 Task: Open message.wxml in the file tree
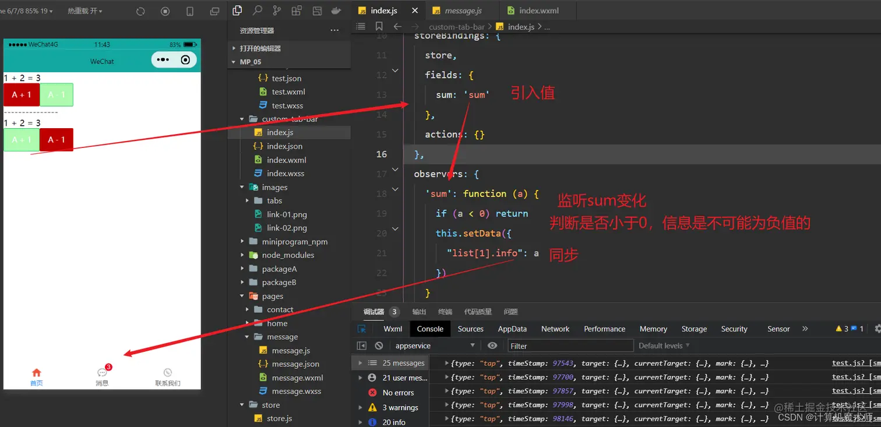click(x=297, y=377)
